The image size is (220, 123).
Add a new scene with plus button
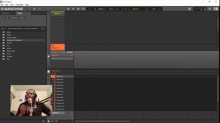(67, 14)
